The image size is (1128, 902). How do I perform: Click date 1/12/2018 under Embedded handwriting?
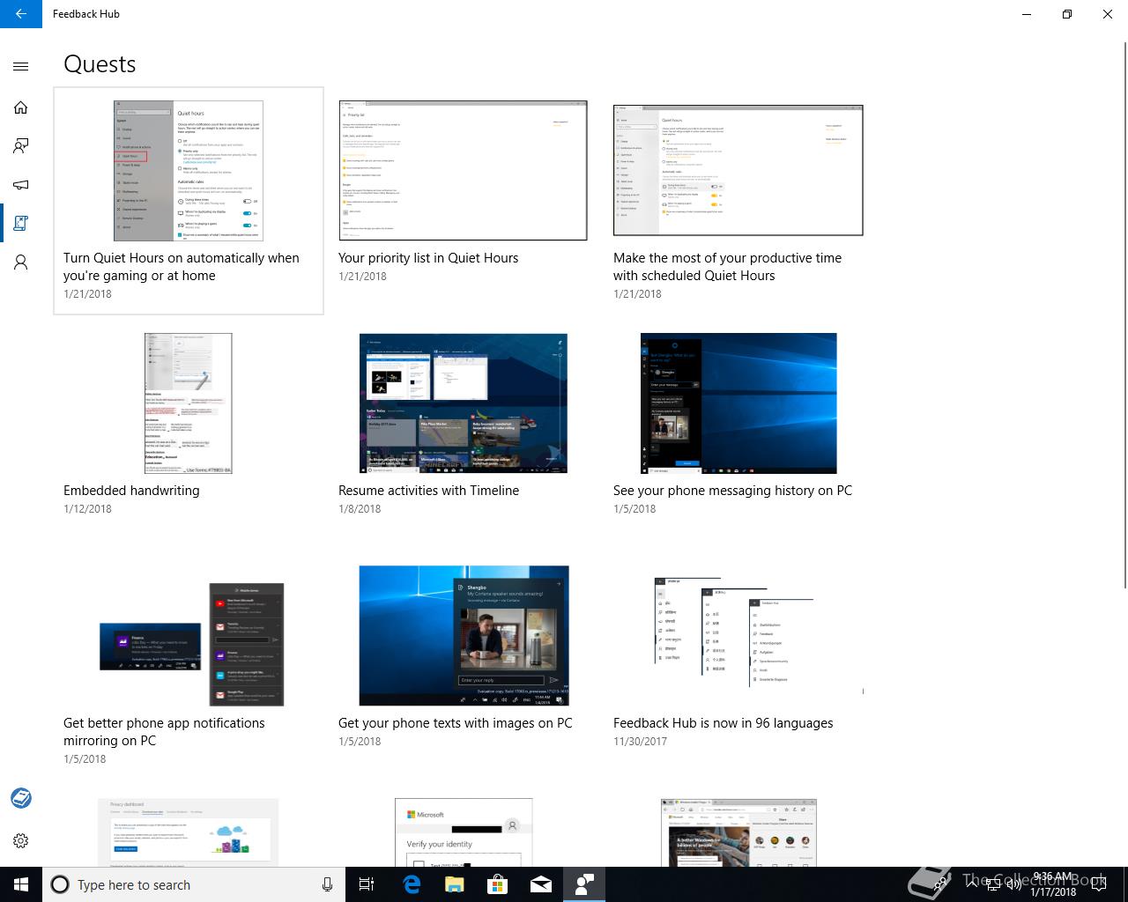(87, 509)
